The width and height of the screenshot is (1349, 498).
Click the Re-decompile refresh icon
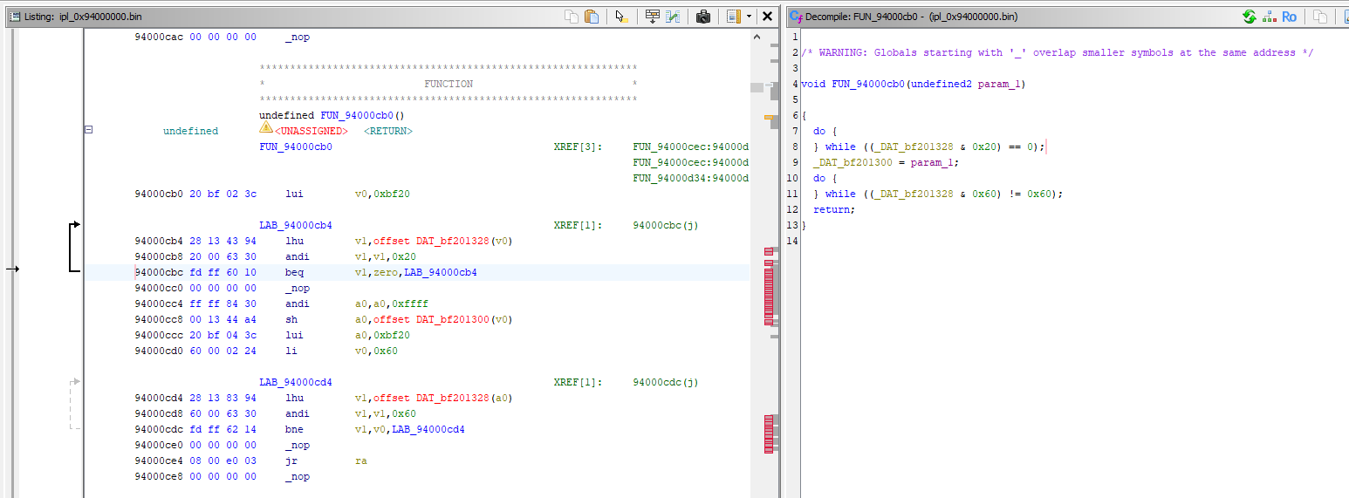pos(1250,17)
